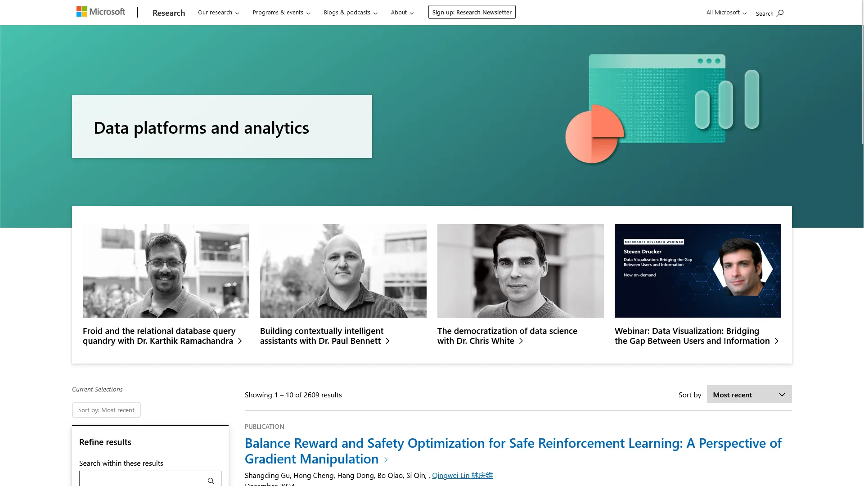The image size is (864, 486).
Task: Click the chevron next to Dr. Karthik Ramachandra article
Action: coord(239,341)
